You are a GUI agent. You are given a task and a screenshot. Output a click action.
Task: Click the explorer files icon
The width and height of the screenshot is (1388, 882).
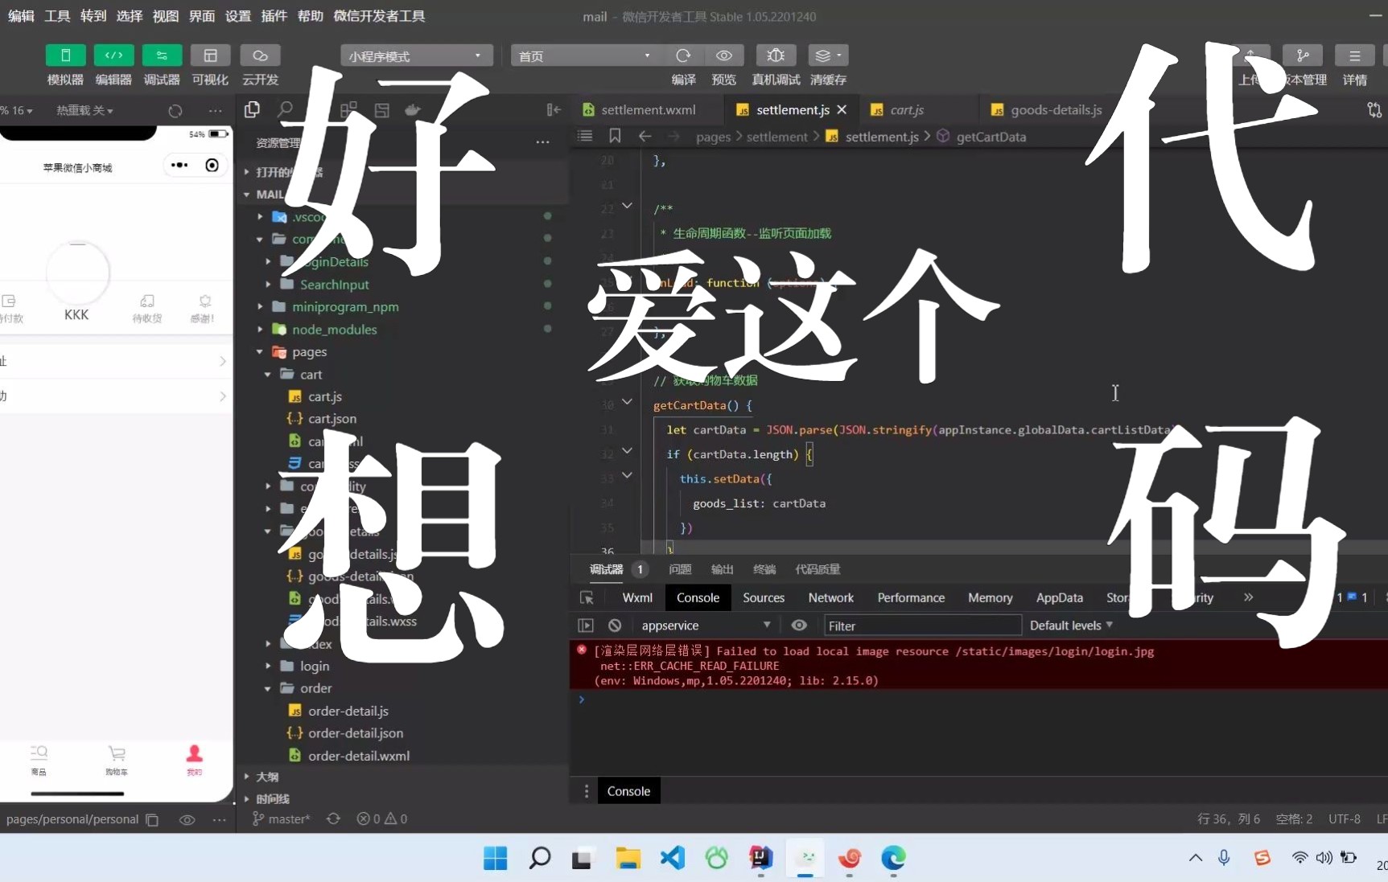[252, 109]
